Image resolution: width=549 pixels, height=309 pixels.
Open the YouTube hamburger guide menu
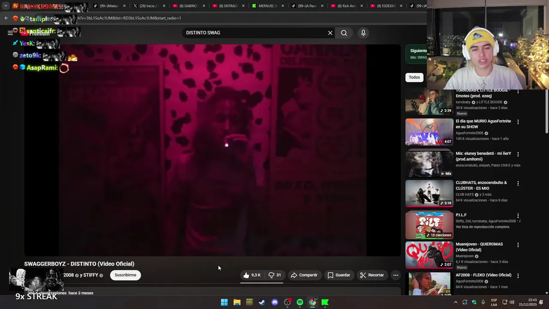(10, 33)
